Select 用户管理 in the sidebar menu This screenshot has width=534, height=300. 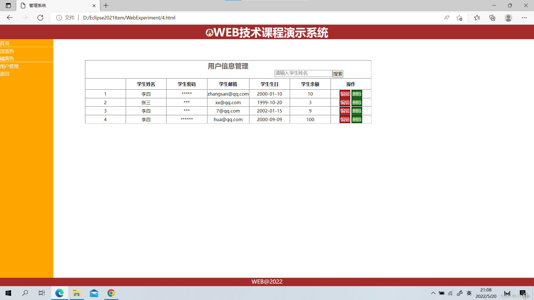tap(9, 66)
